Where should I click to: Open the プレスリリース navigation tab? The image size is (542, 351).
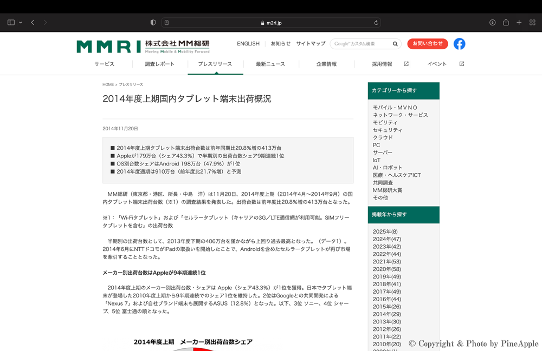coord(215,64)
